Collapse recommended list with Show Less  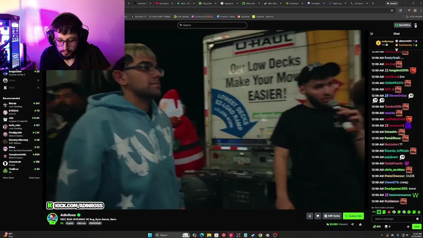34,178
